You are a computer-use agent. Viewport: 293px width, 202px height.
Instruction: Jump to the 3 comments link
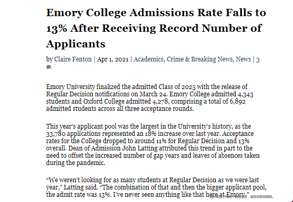point(258,60)
